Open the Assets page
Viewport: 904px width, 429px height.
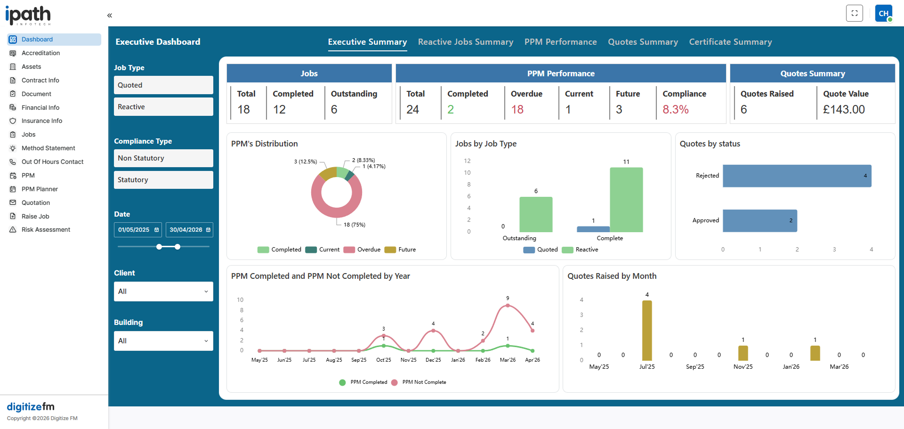click(54, 67)
